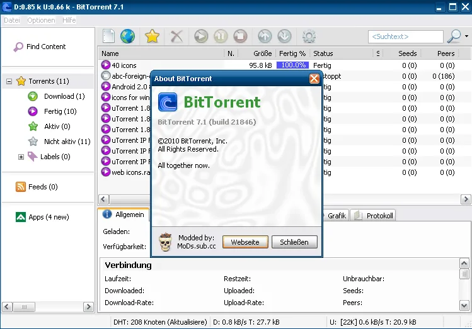Sort by the Name column header
This screenshot has width=472, height=329.
point(162,53)
